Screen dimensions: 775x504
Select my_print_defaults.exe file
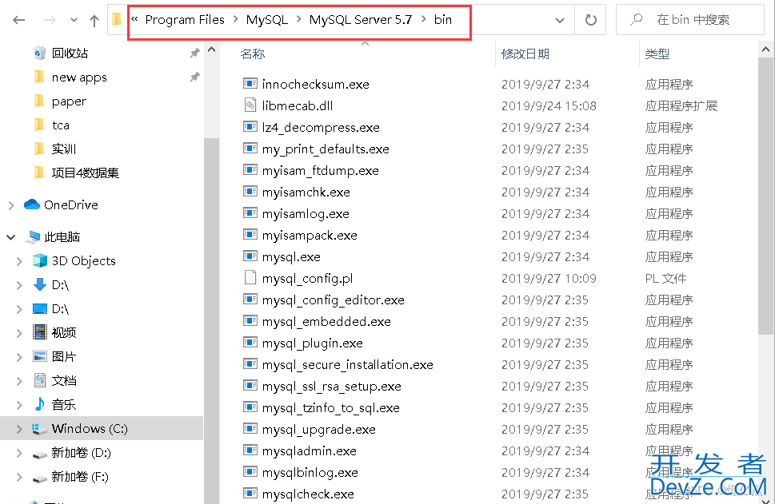pos(326,149)
